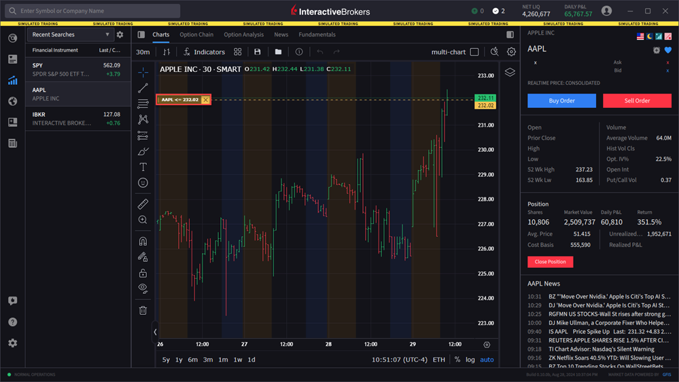Reset chart view with target icon
Viewport: 679px width, 382px height.
tap(487, 345)
